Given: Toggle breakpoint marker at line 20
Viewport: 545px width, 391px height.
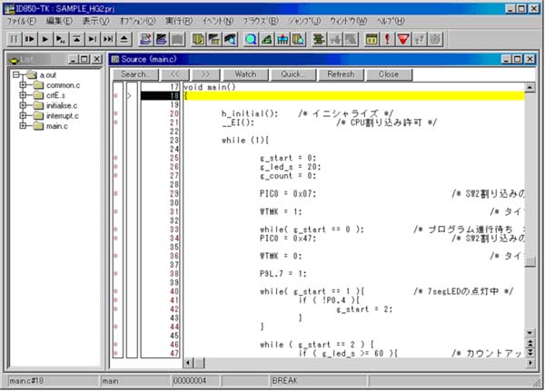Looking at the screenshot, I should click(x=115, y=113).
